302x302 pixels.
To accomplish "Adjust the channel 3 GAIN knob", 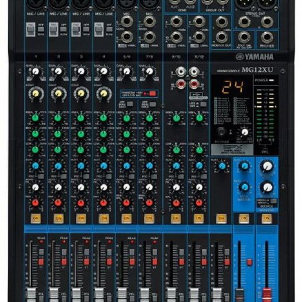I will click(x=81, y=71).
